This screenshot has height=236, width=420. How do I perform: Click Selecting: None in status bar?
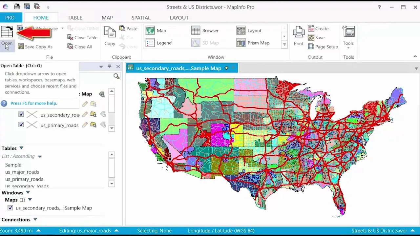coord(154,231)
